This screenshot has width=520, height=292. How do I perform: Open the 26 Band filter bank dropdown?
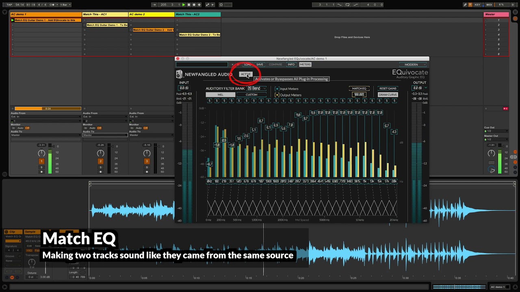pos(256,88)
